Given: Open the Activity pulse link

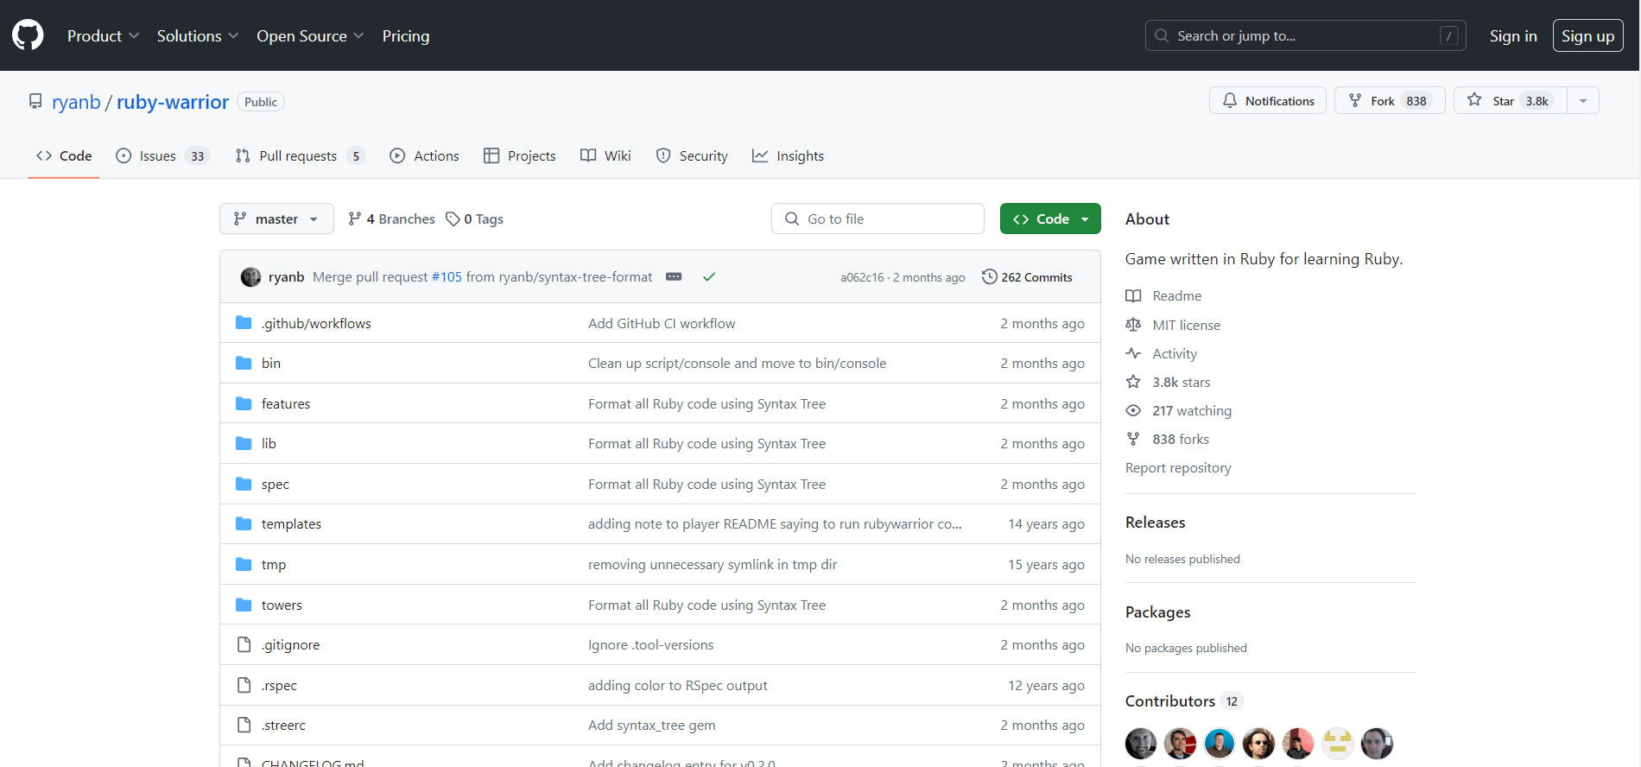Looking at the screenshot, I should pyautogui.click(x=1162, y=353).
